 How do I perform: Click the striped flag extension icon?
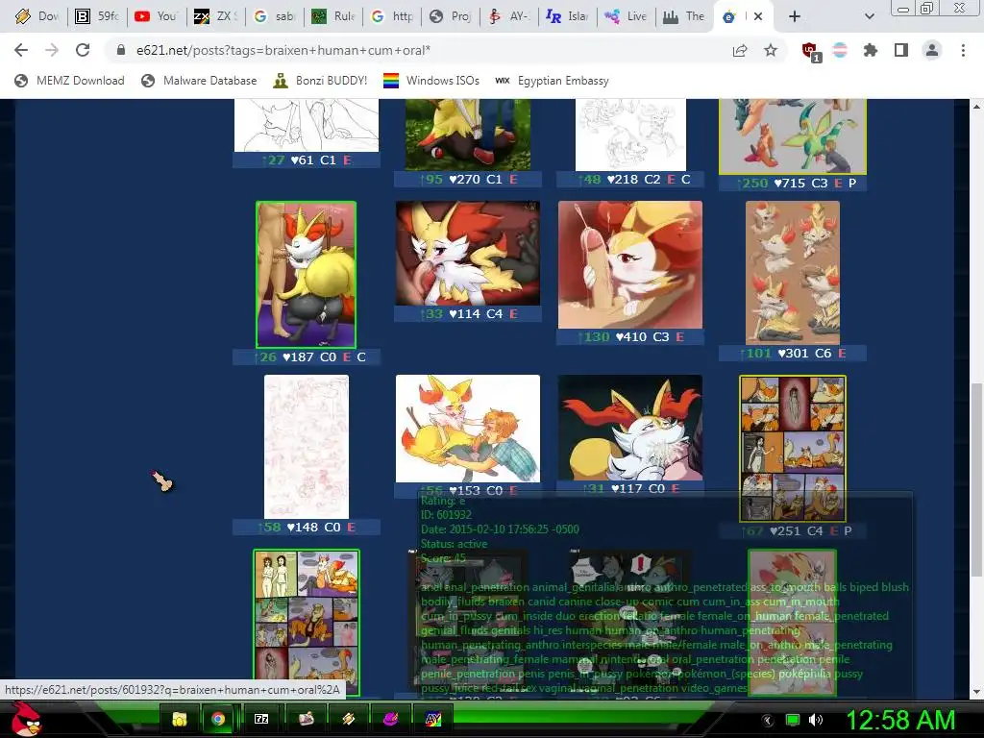click(840, 50)
